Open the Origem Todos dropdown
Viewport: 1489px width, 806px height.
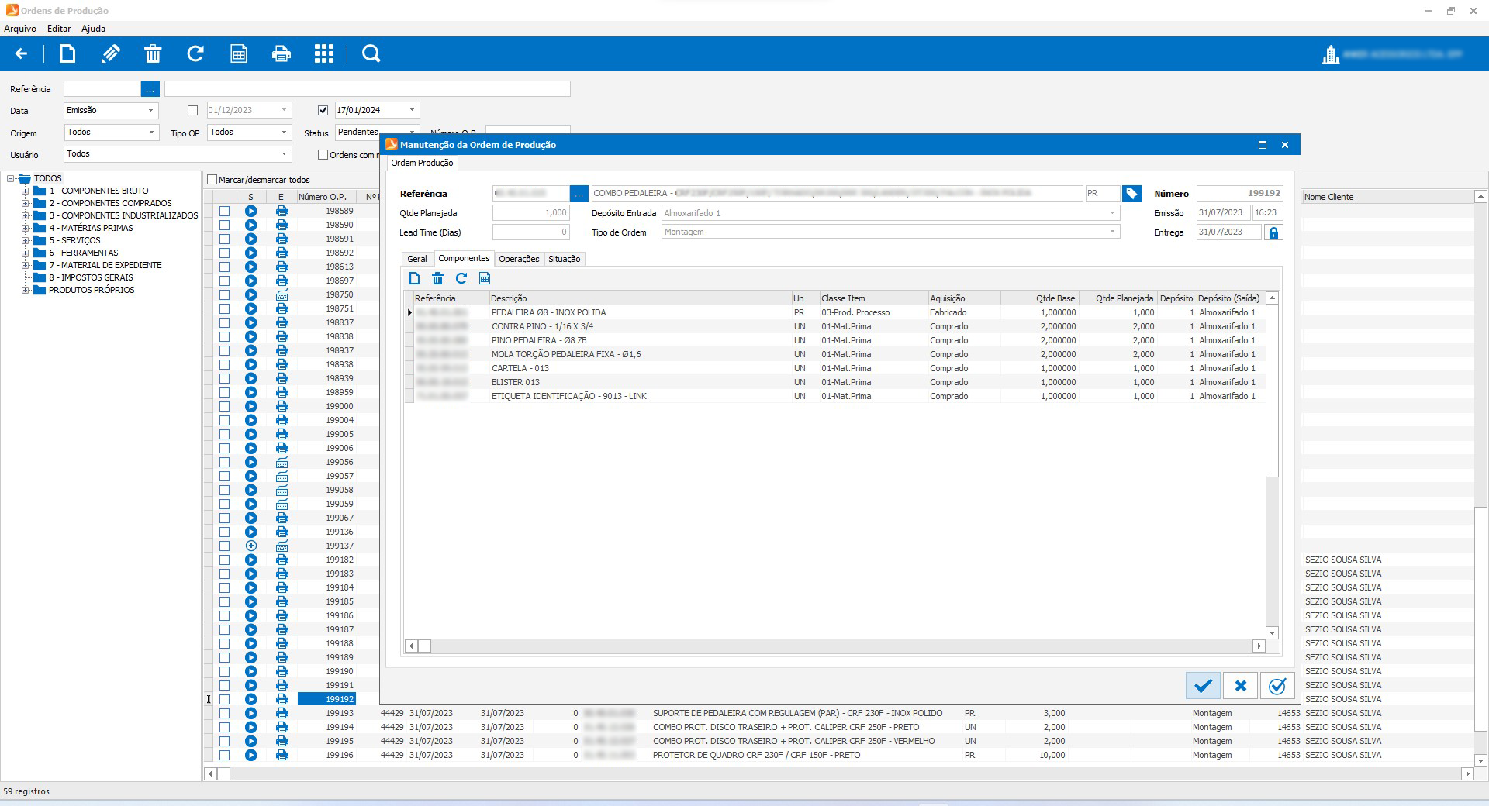pyautogui.click(x=150, y=133)
